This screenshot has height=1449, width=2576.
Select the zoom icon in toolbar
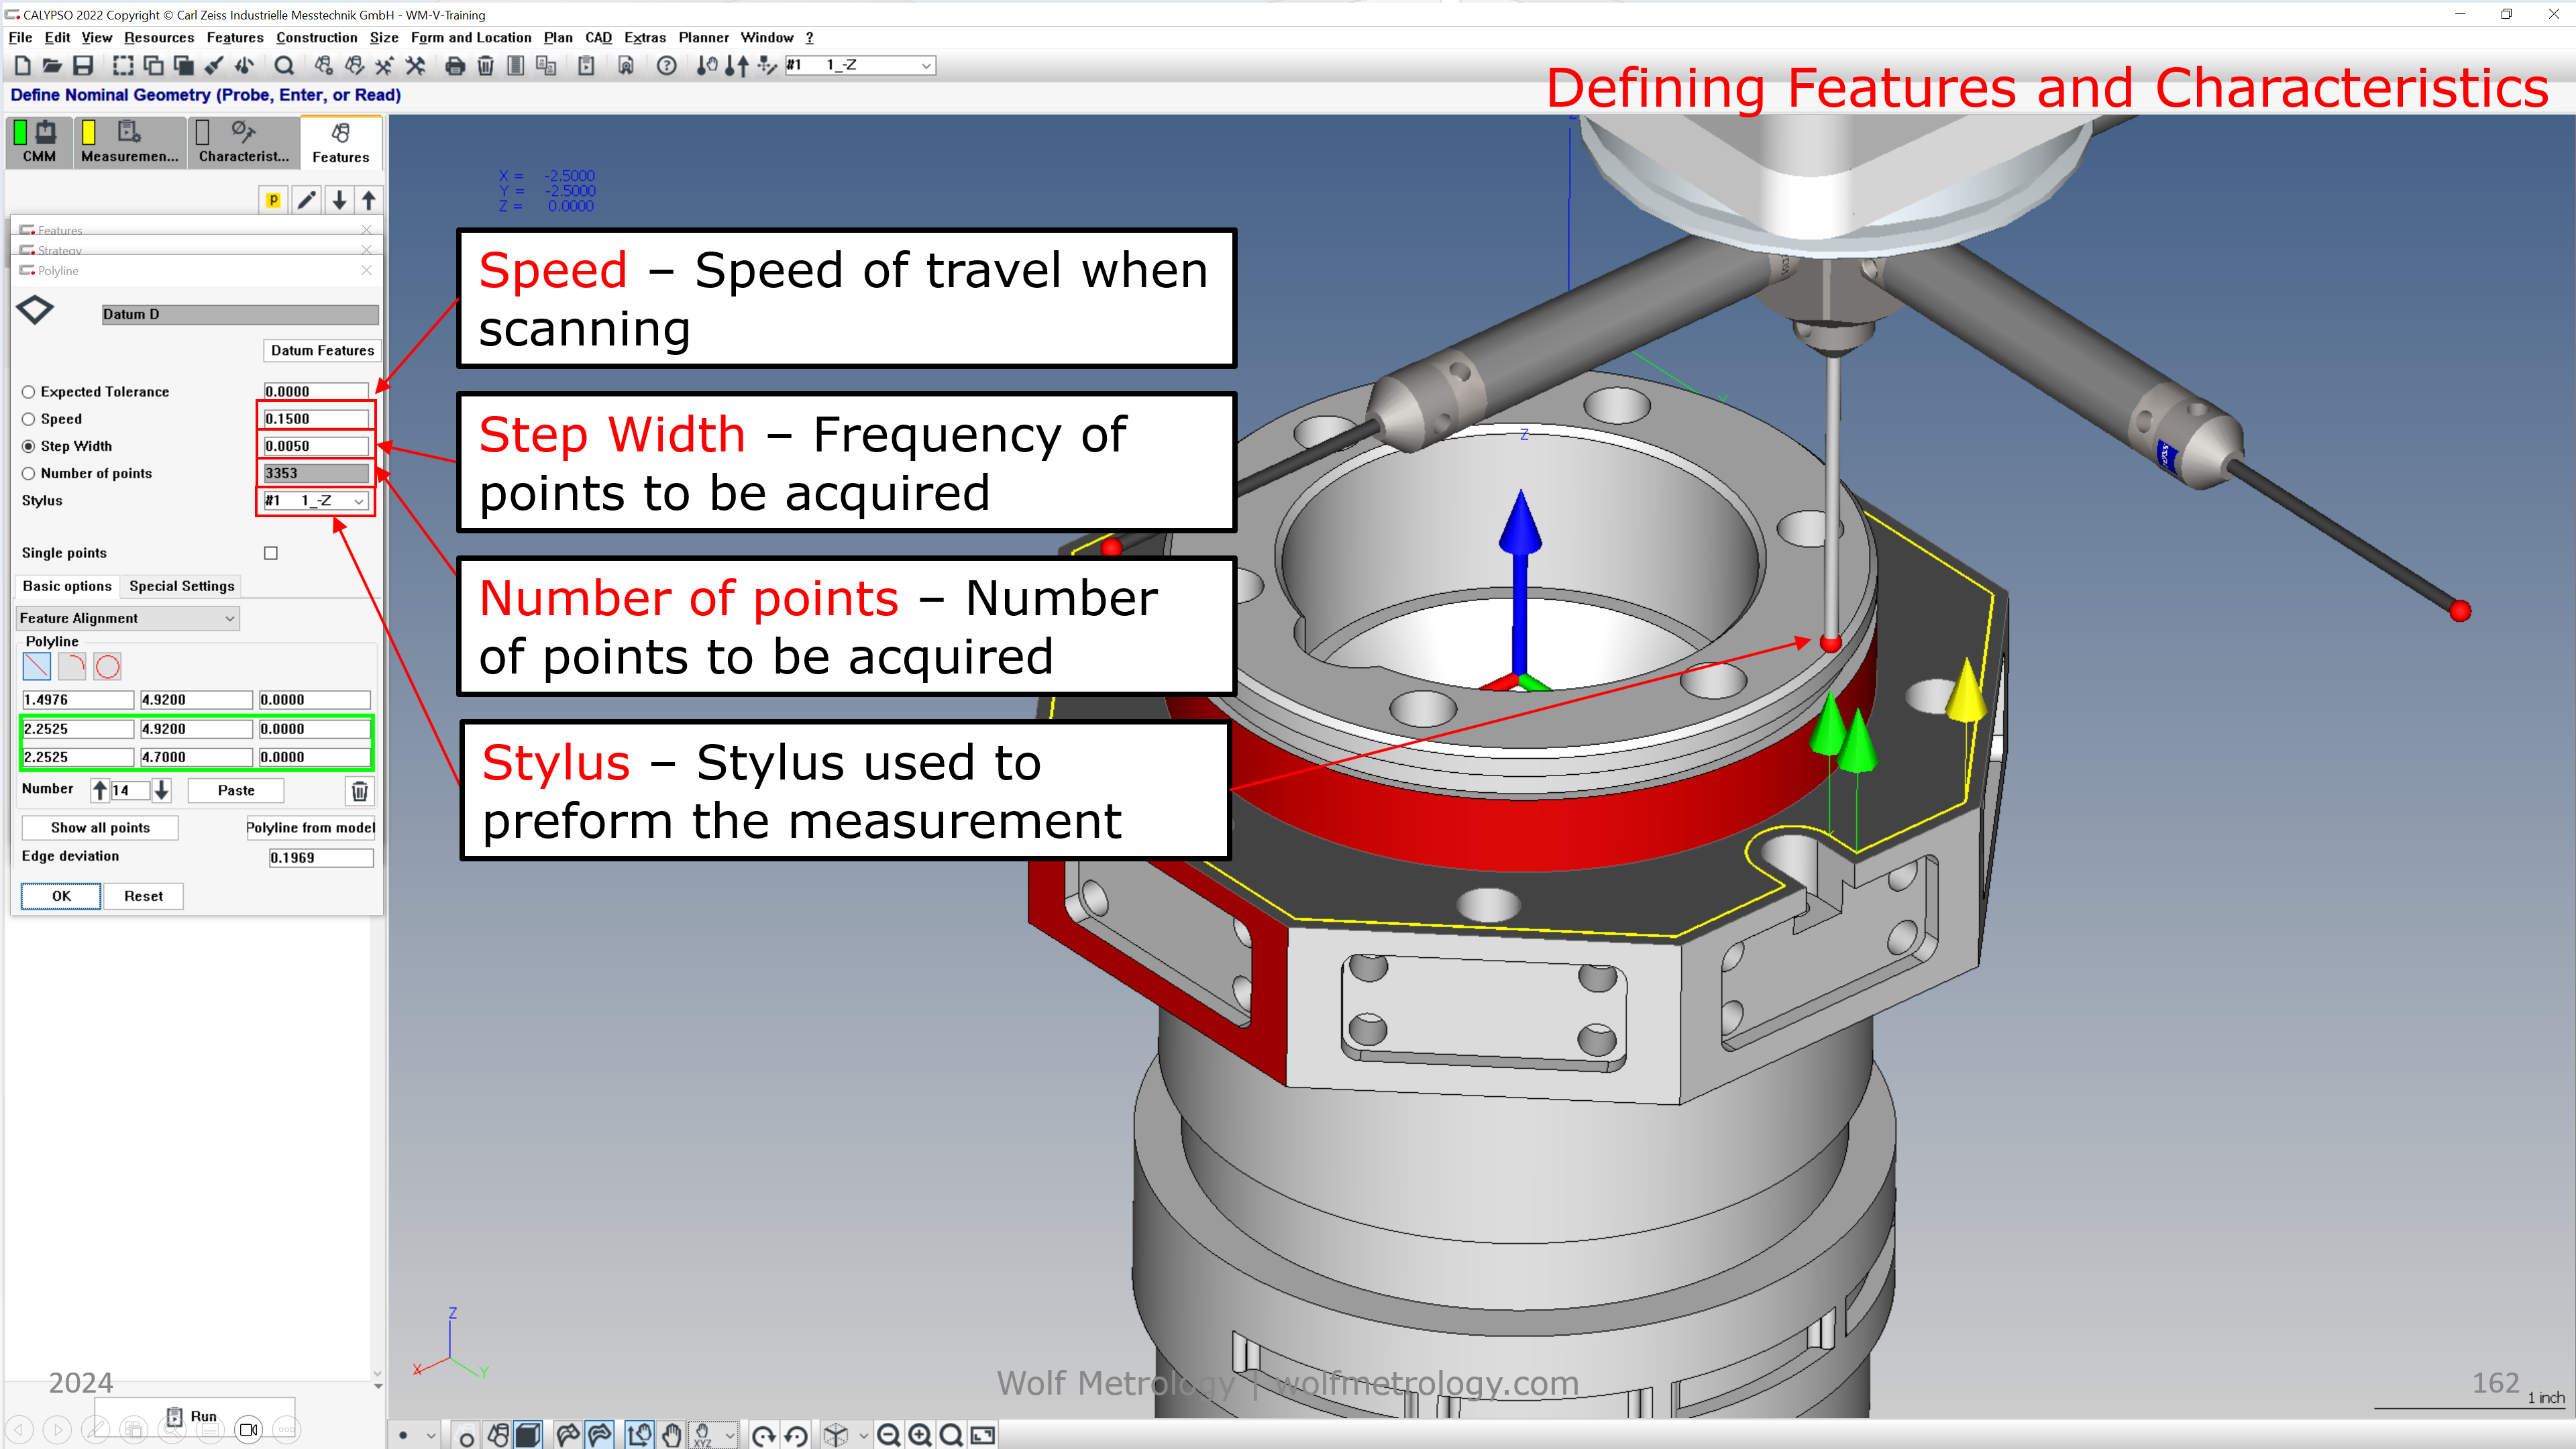pos(283,67)
